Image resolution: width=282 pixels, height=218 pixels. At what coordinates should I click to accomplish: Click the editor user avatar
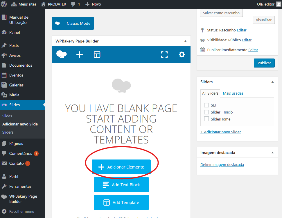(x=279, y=4)
